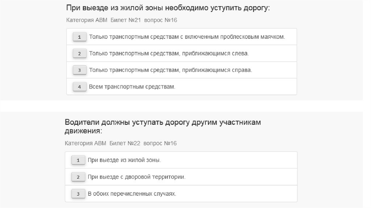Click the answer text 'Всем транспортным средствам.'

tap(132, 87)
